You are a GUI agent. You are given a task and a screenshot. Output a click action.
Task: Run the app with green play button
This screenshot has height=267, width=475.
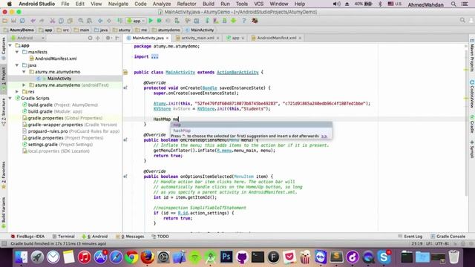point(151,21)
